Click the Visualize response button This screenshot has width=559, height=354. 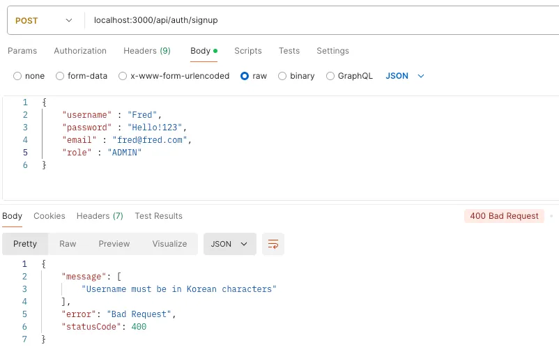click(x=170, y=244)
